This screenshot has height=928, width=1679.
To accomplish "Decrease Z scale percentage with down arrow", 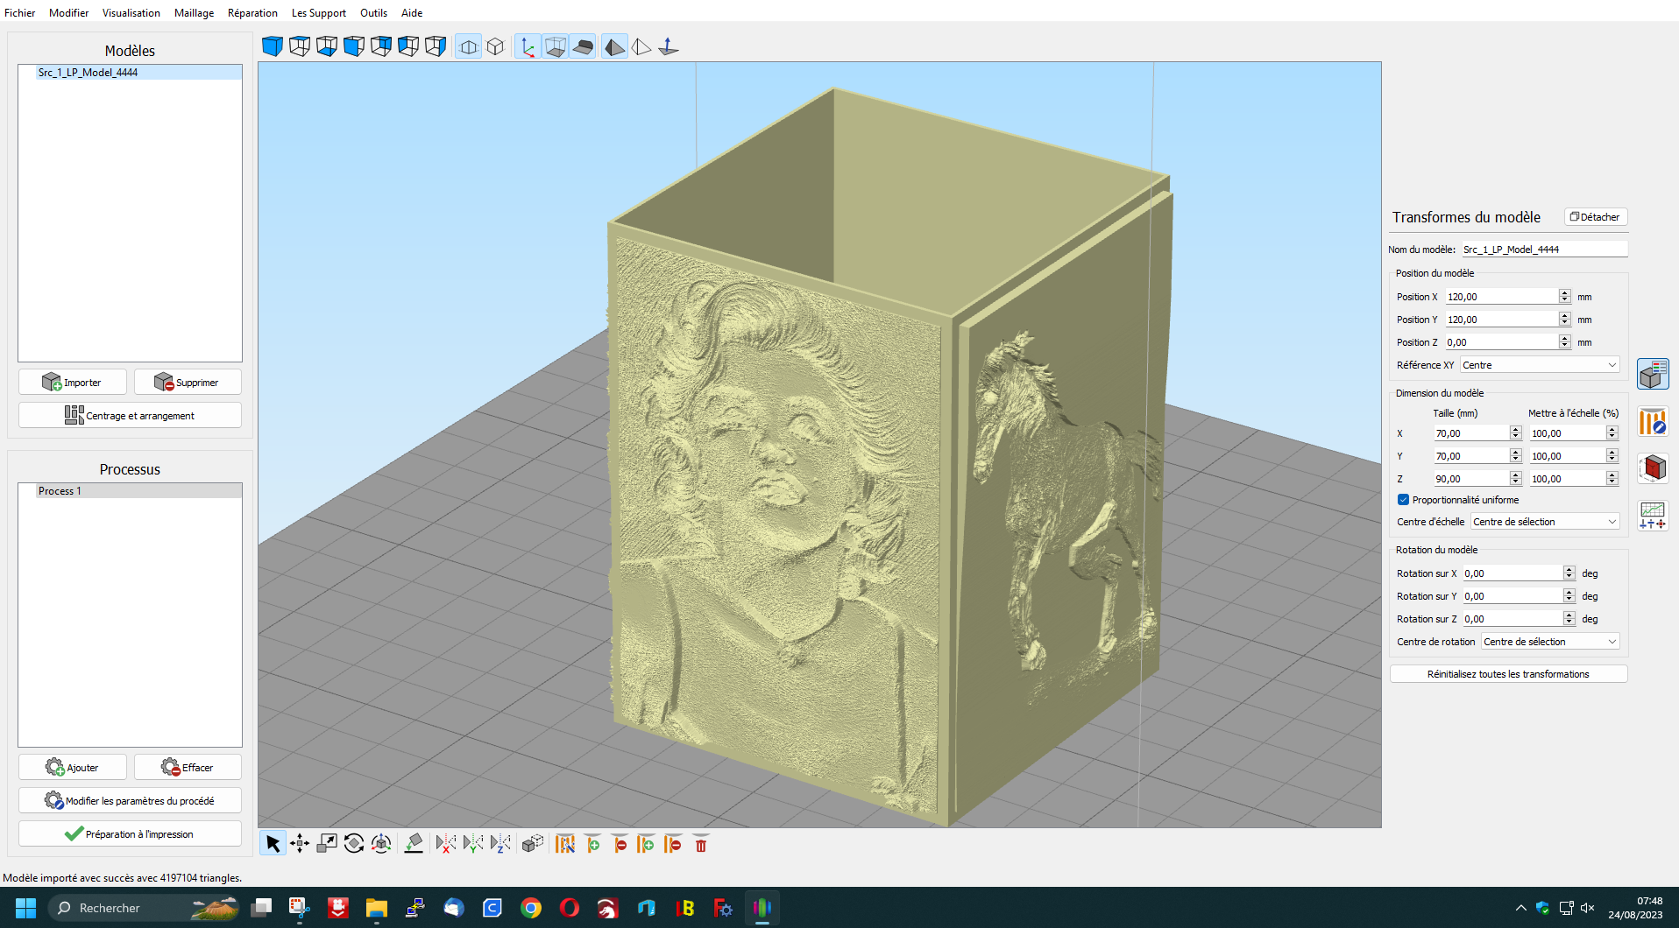I will click(x=1612, y=482).
